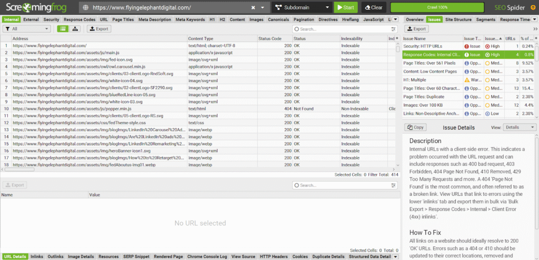Expand the overflow arrow for main tabs
Screen dimensions: 539x260
[396, 19]
